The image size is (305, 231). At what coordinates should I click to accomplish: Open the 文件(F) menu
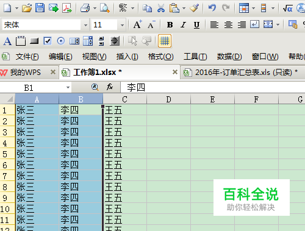[x=27, y=57]
